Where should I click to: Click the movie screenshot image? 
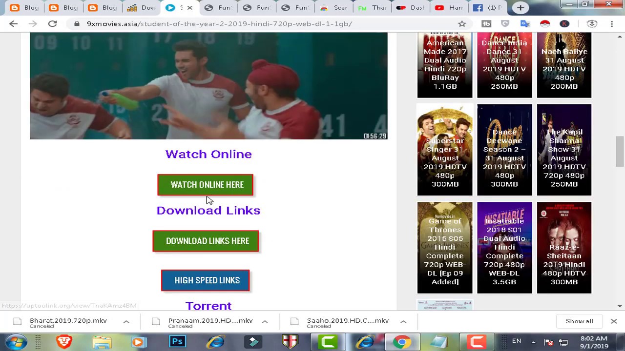click(208, 86)
